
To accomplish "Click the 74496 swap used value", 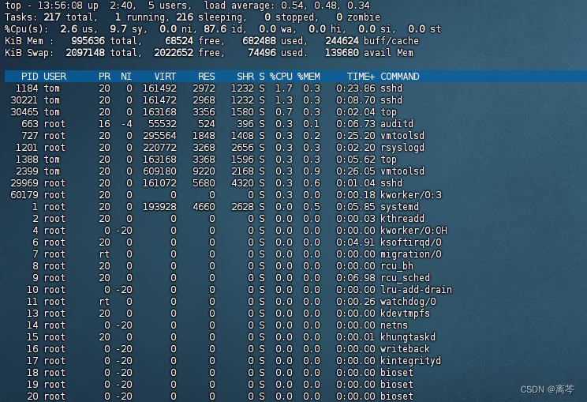I will [262, 53].
